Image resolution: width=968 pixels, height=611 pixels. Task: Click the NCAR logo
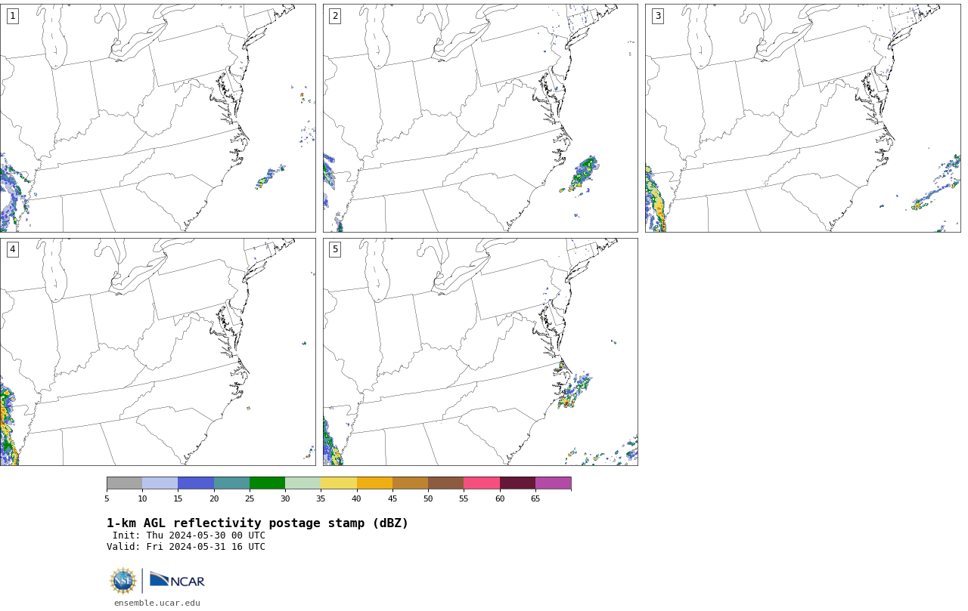(177, 580)
